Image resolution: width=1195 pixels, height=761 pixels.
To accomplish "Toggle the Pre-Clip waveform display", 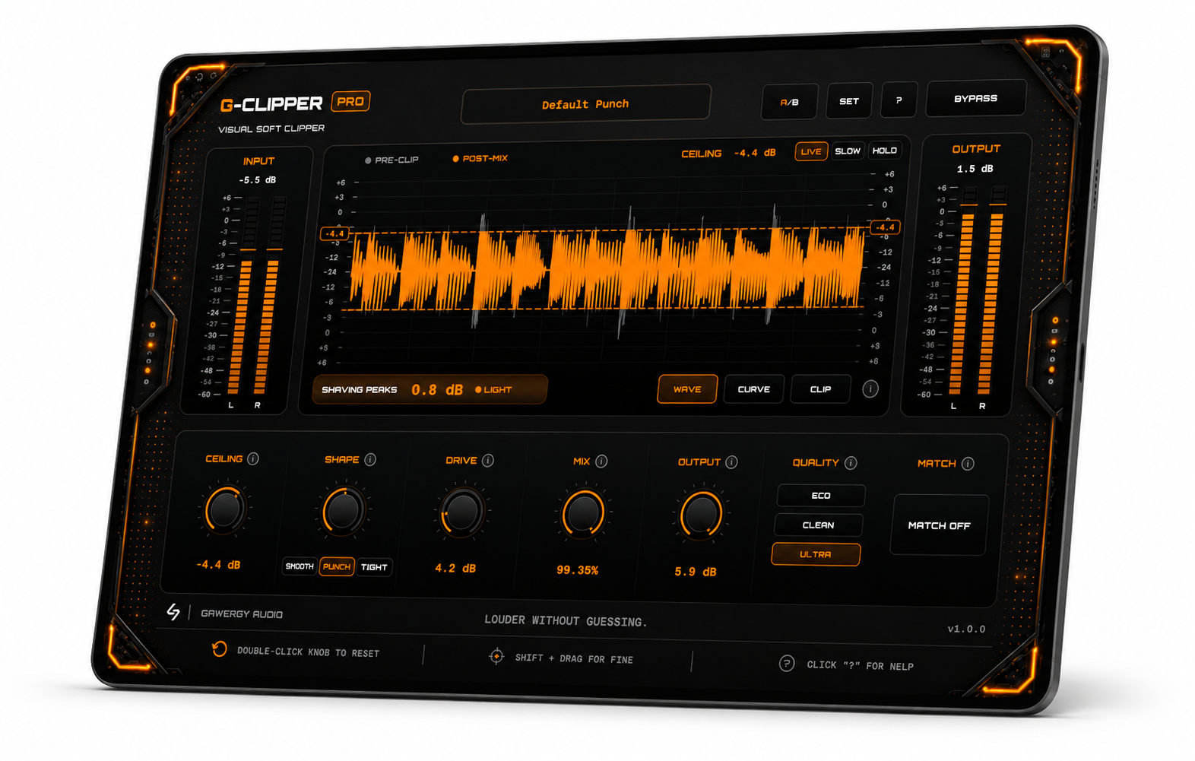I will (x=391, y=160).
